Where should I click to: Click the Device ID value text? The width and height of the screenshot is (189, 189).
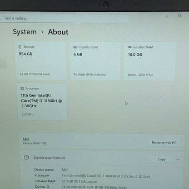click(94, 188)
